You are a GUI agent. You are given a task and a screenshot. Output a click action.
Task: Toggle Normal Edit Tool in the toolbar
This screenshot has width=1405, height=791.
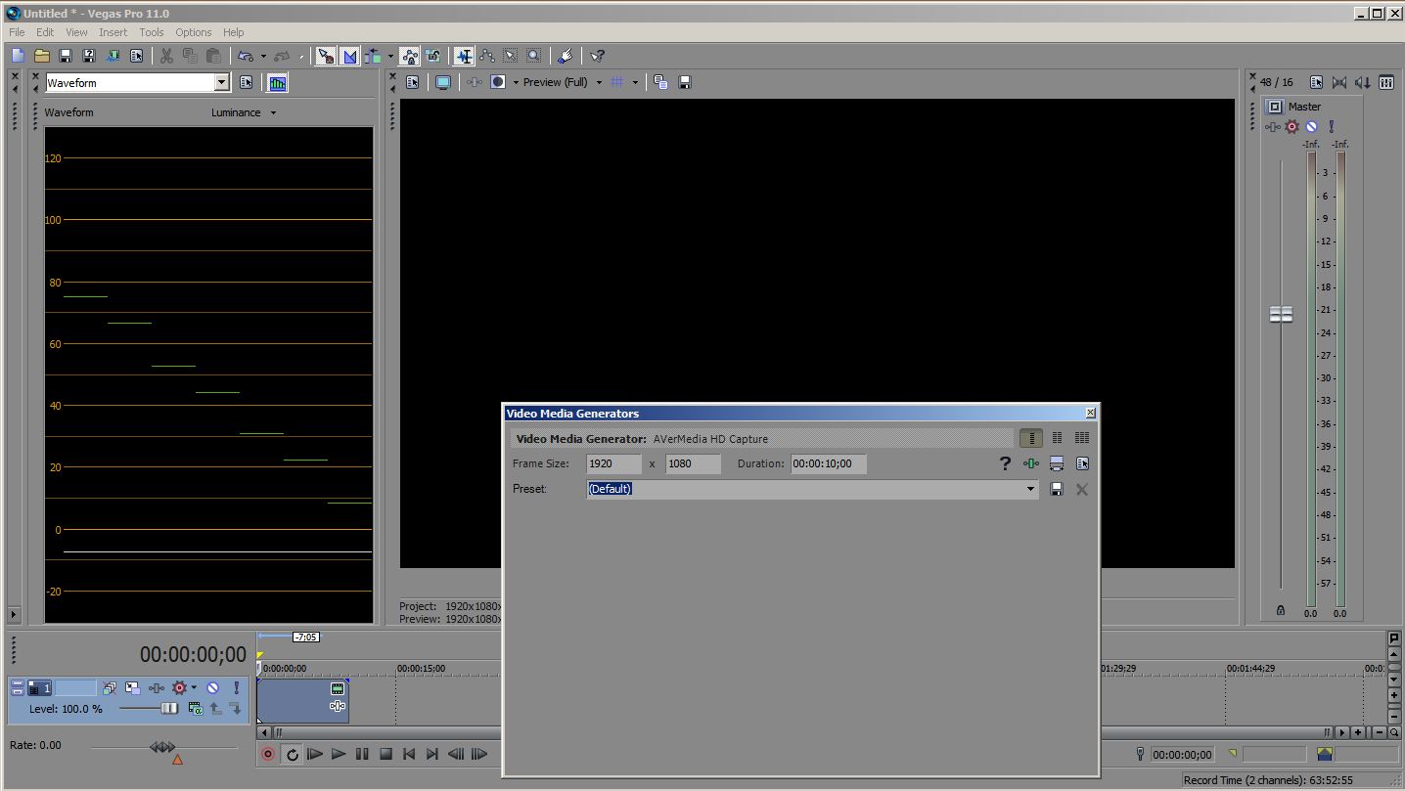(x=464, y=56)
